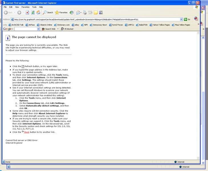Click the info icon beside page heading
This screenshot has height=171, width=208.
click(8, 38)
